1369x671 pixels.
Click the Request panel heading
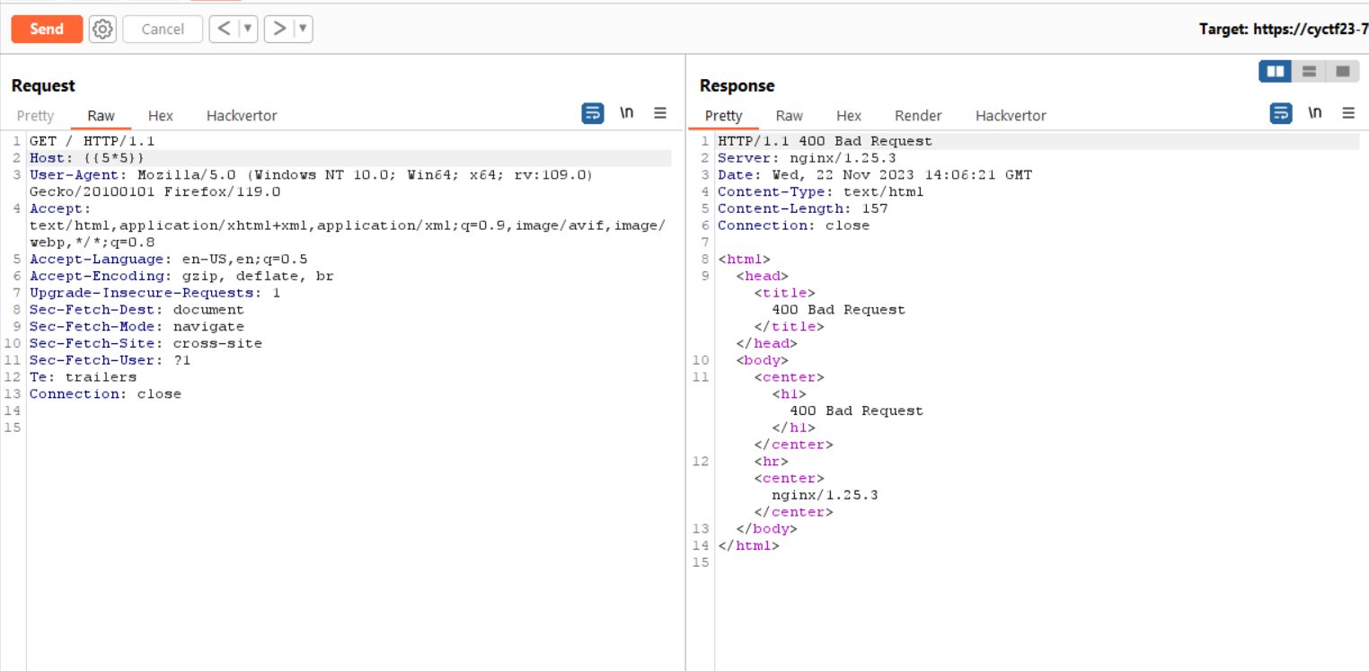point(43,86)
